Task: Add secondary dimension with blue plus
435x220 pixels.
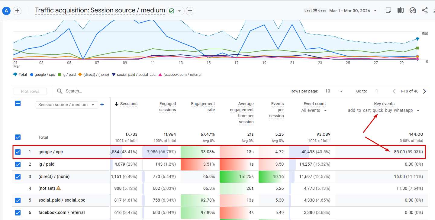Action: 102,105
